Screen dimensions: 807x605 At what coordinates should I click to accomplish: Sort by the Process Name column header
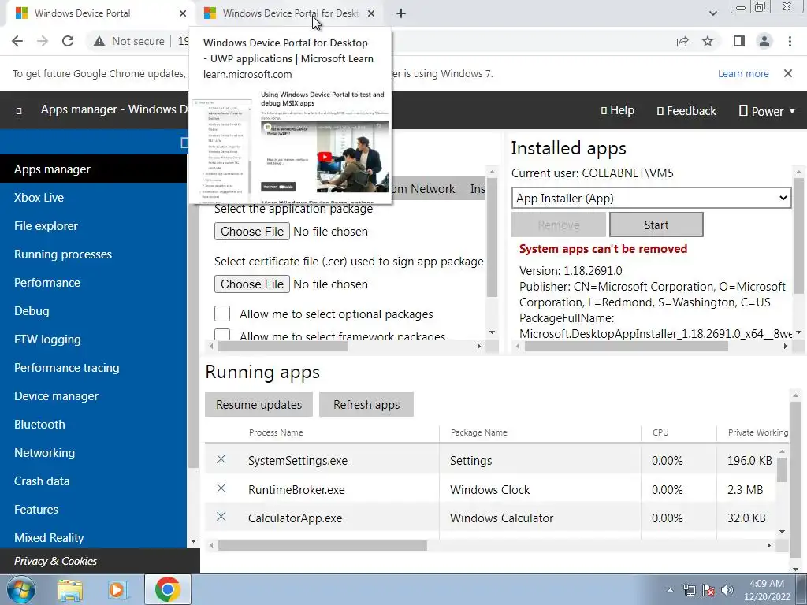coord(276,432)
